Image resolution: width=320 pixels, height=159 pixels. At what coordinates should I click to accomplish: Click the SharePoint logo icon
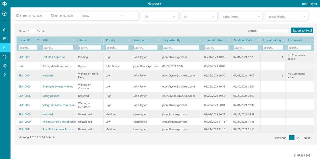4,4
